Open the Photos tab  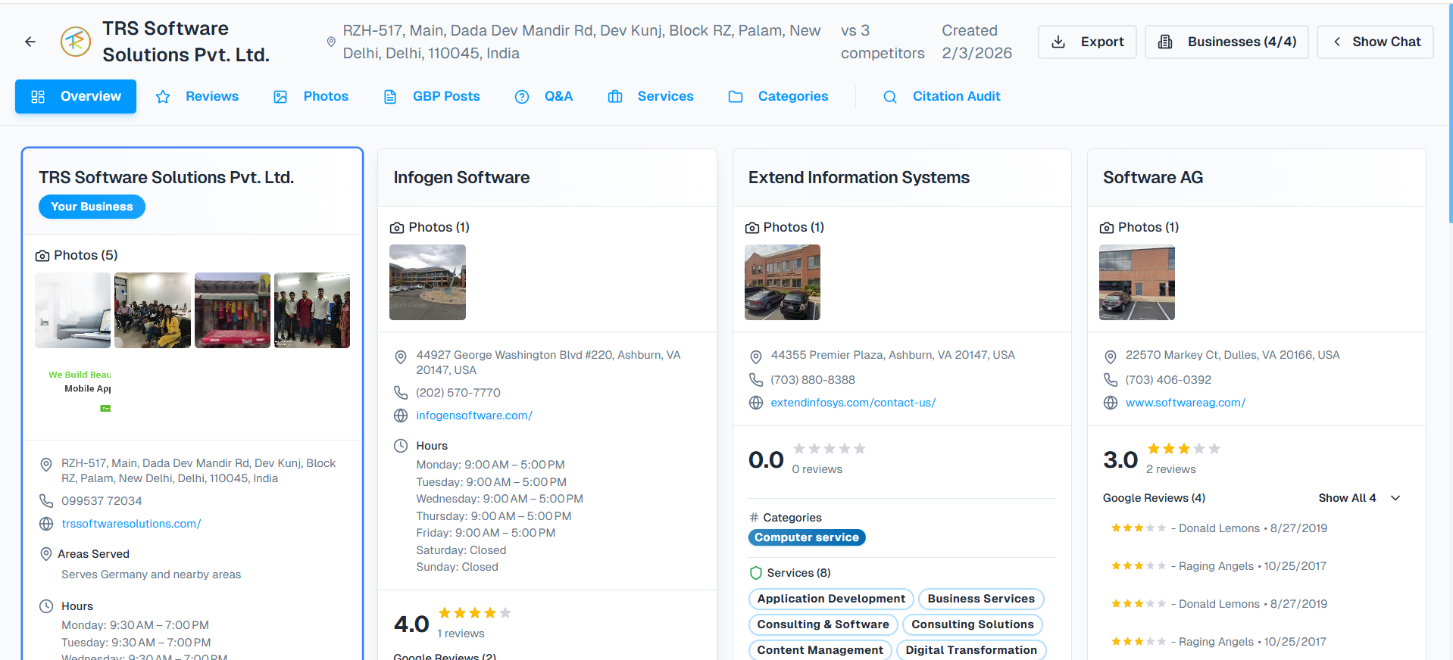[x=311, y=96]
